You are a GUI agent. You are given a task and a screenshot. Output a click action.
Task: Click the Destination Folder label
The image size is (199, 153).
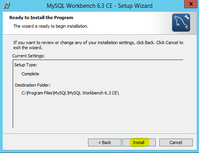click(32, 85)
